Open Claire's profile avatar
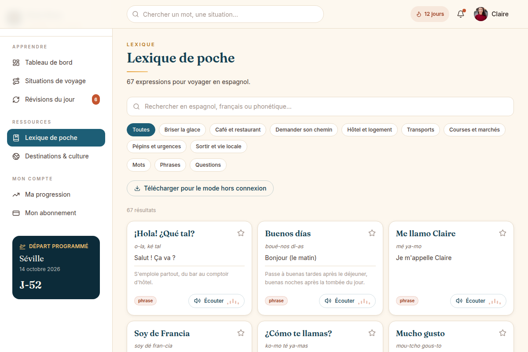Viewport: 528px width, 352px height. [481, 14]
